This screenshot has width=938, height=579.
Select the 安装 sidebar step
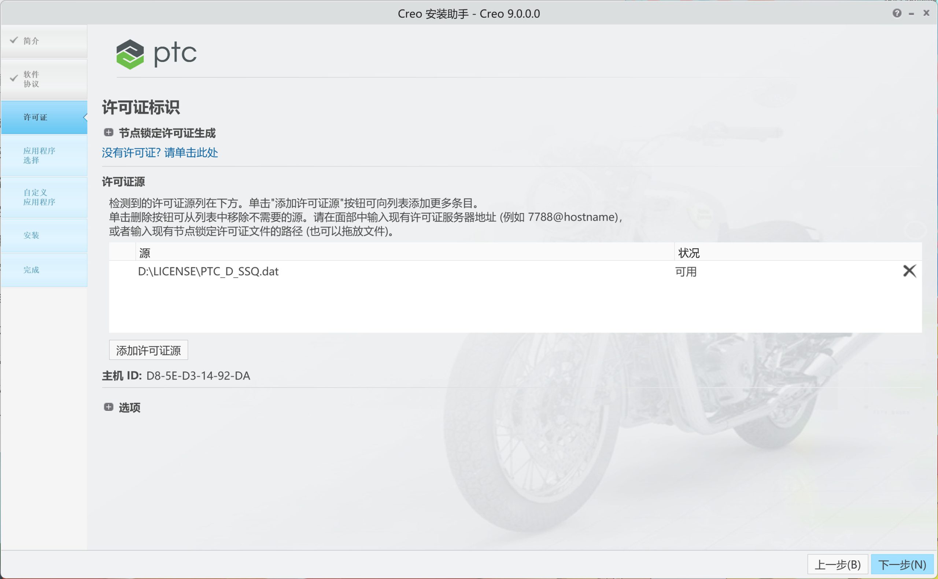(31, 235)
